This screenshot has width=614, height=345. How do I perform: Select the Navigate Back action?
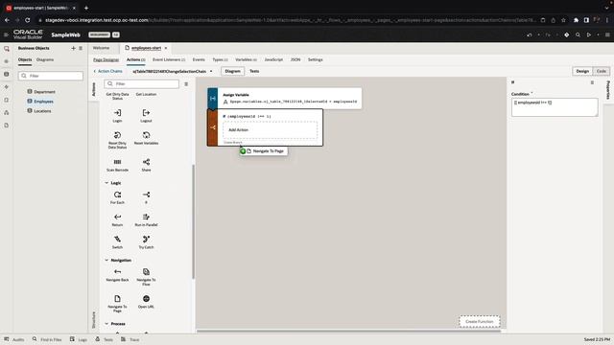[x=117, y=275]
